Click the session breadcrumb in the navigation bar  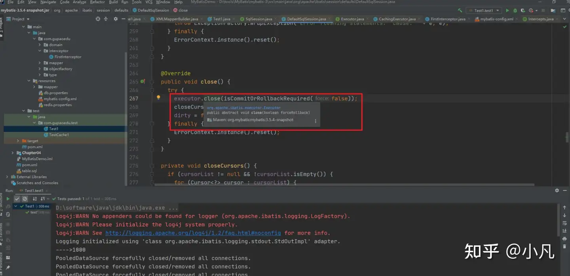point(103,10)
